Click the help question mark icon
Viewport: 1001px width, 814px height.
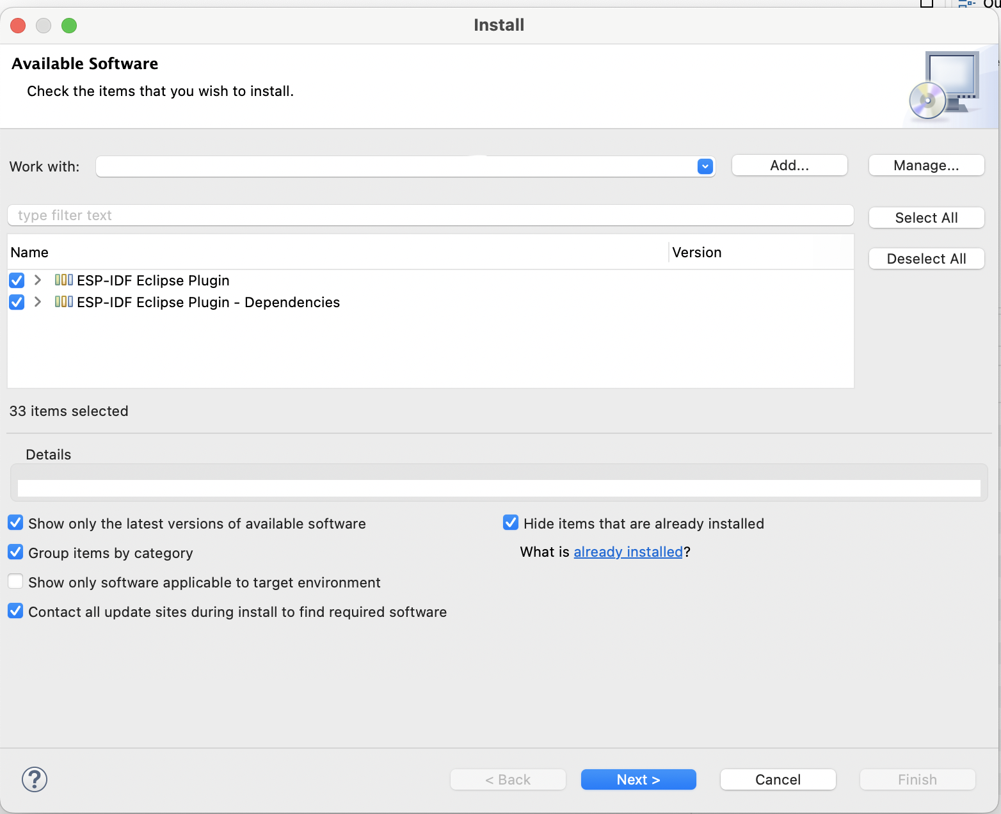35,779
